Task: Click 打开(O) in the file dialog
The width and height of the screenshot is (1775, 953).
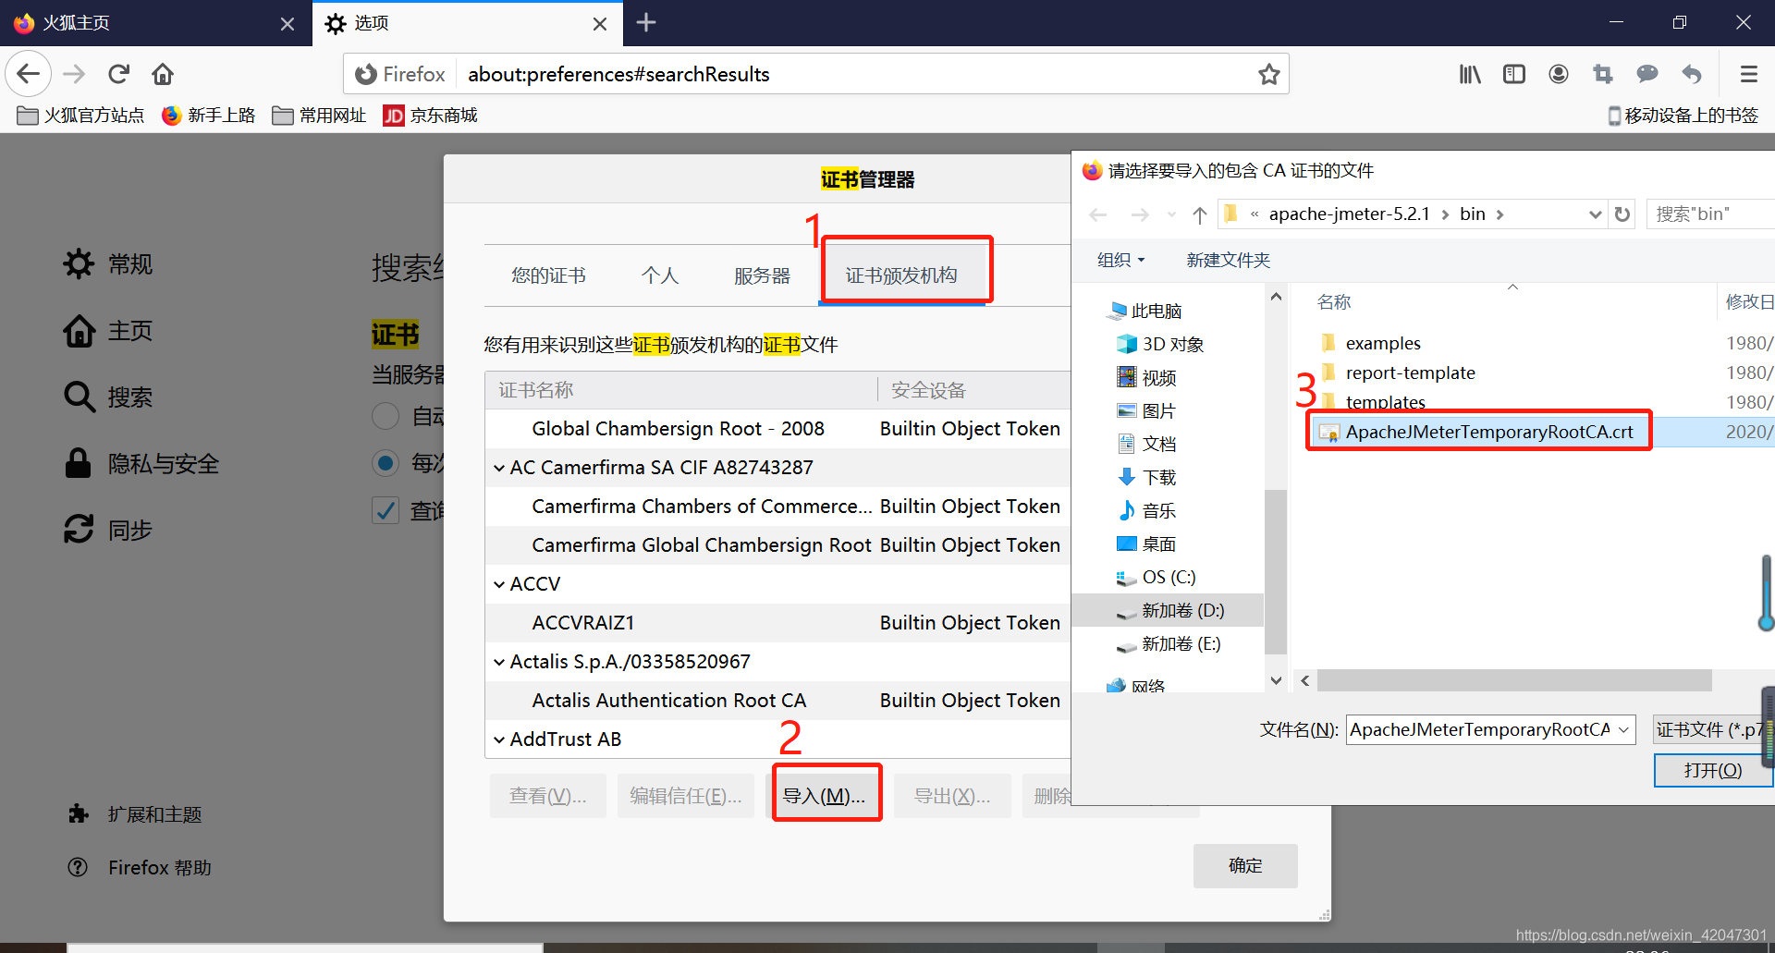Action: (1713, 770)
